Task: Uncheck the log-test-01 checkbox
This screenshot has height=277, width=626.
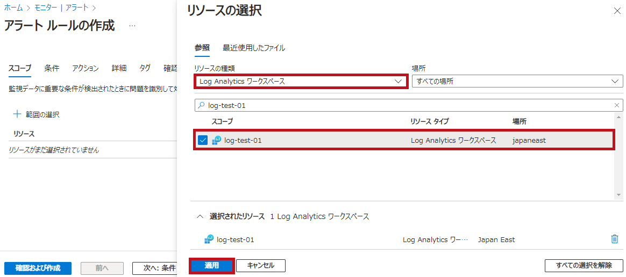Action: click(x=203, y=140)
